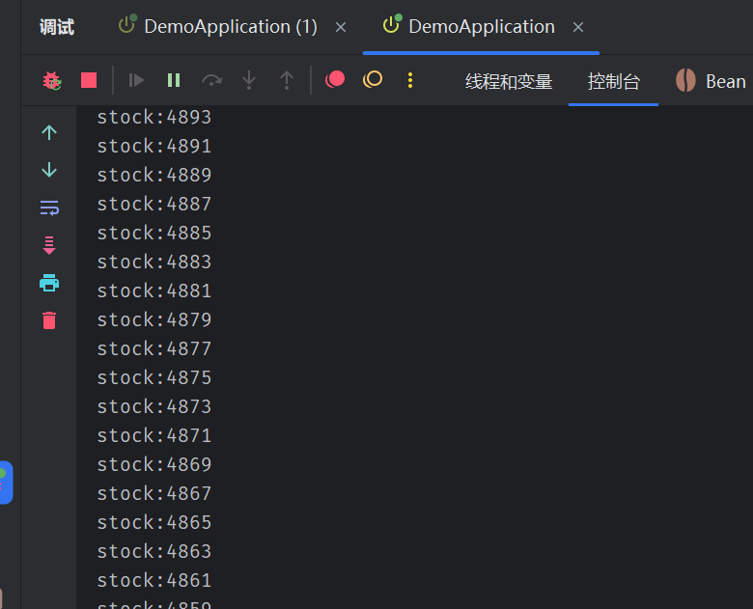
Task: Toggle soft-wrap in console
Action: 49,208
